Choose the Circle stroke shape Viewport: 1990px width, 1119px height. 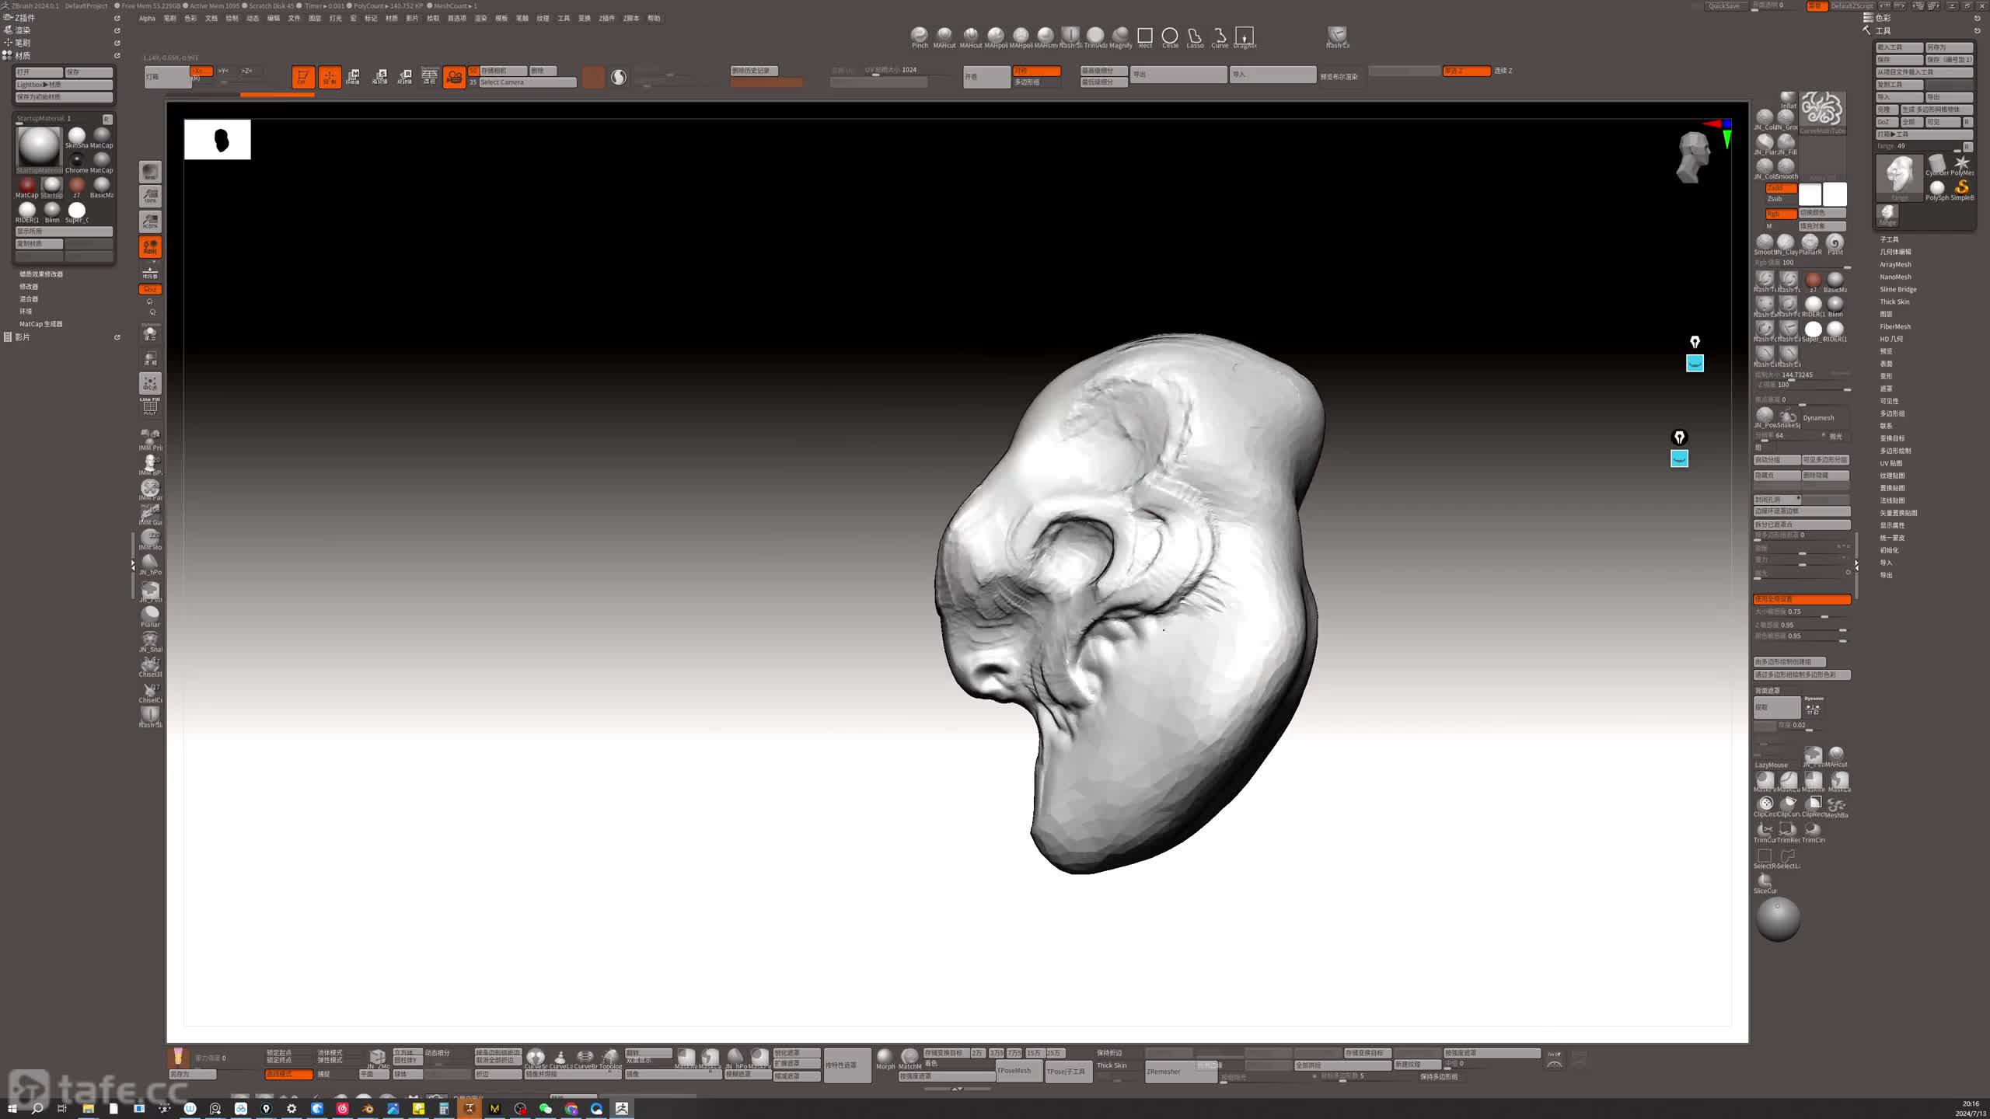coord(1169,36)
